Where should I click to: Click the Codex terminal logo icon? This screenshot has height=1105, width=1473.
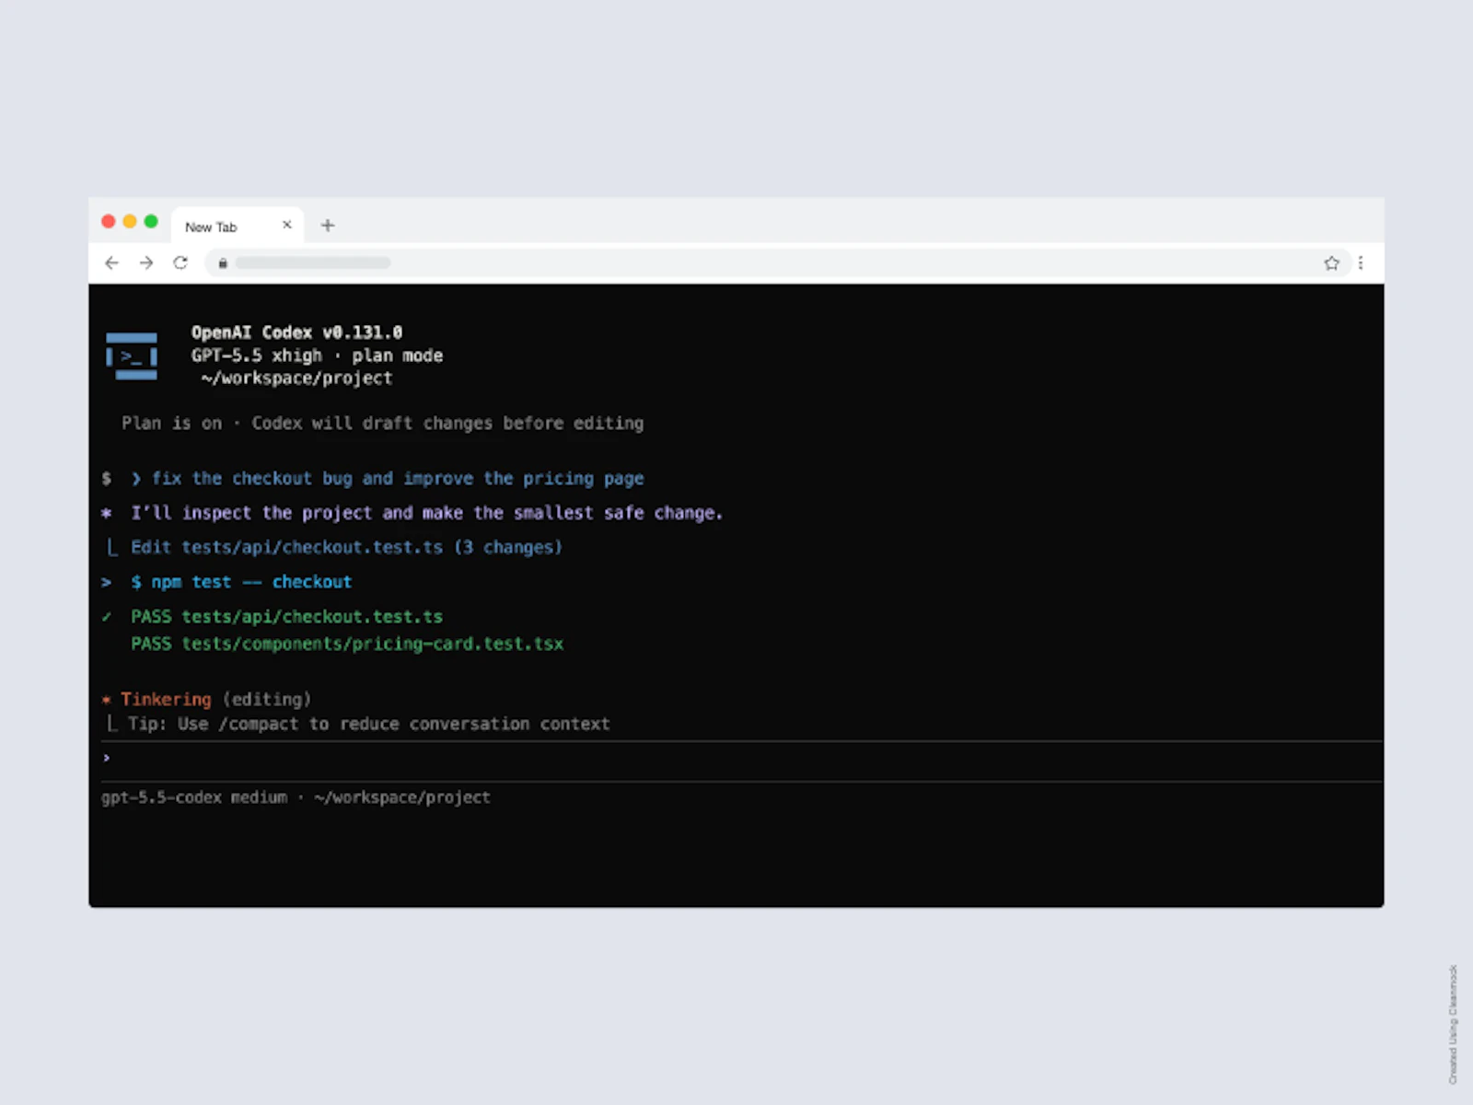click(x=132, y=356)
